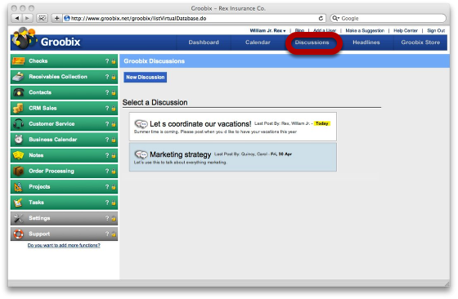Image resolution: width=458 pixels, height=299 pixels.
Task: Open the Checks module icon
Action: pyautogui.click(x=18, y=61)
